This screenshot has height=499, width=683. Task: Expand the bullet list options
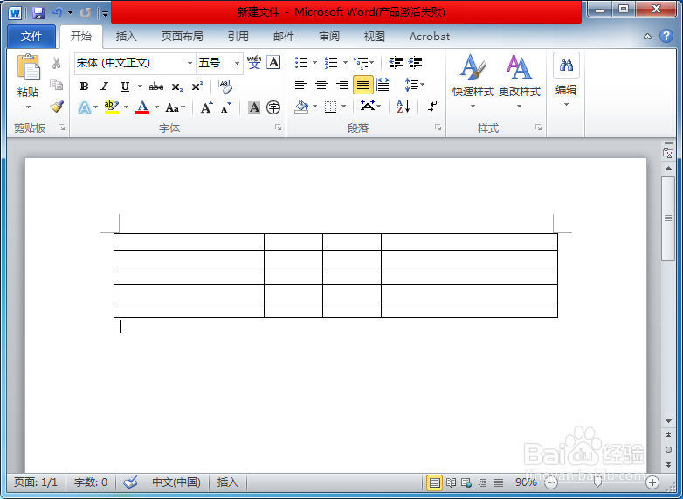coord(315,63)
